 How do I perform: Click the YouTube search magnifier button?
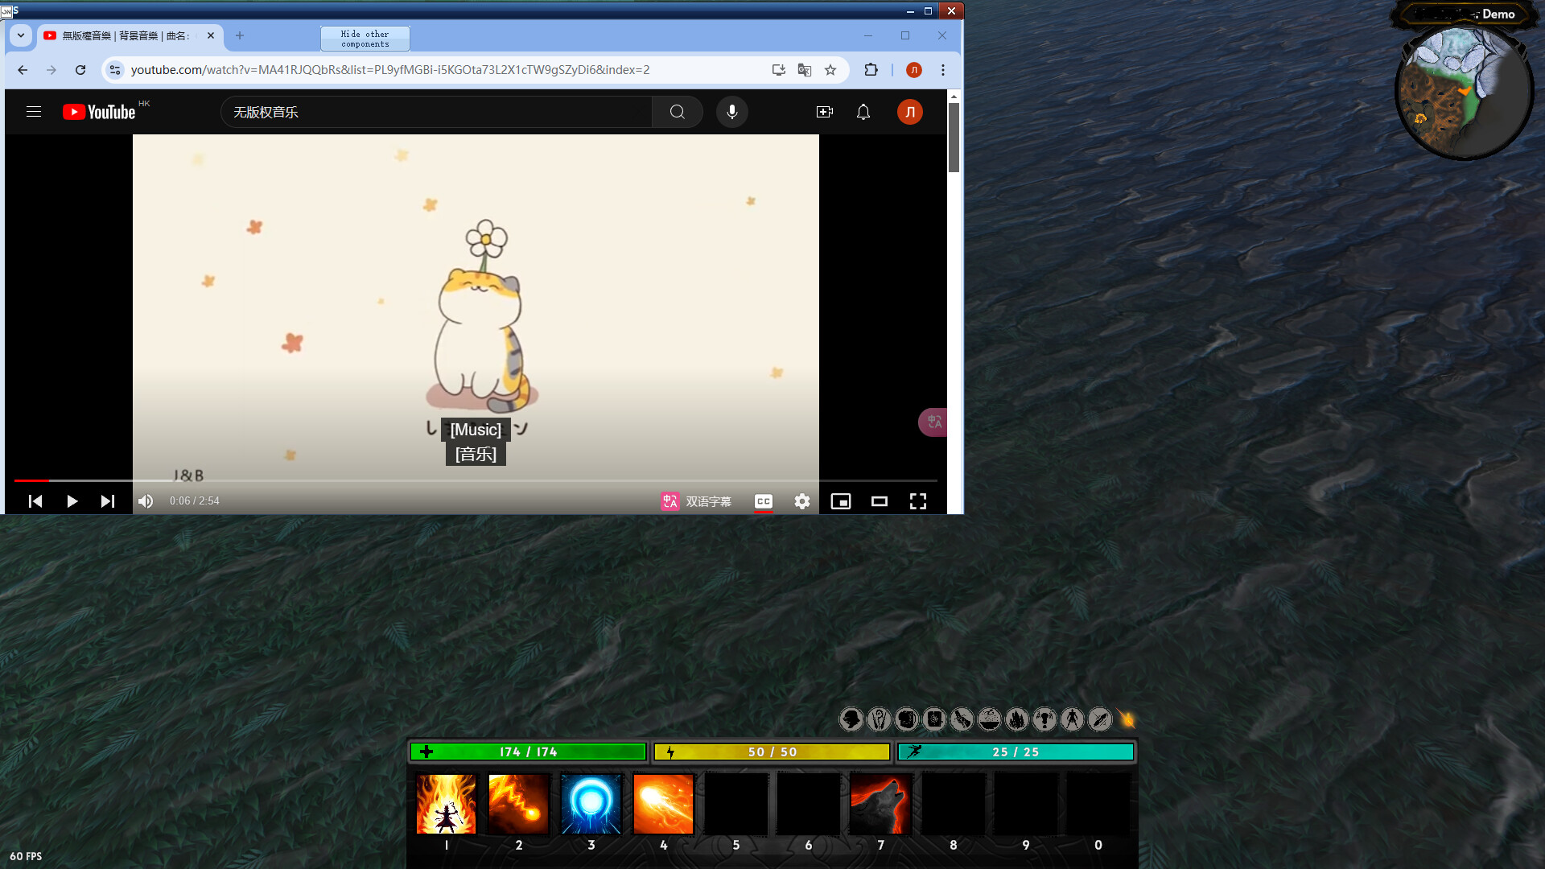678,112
